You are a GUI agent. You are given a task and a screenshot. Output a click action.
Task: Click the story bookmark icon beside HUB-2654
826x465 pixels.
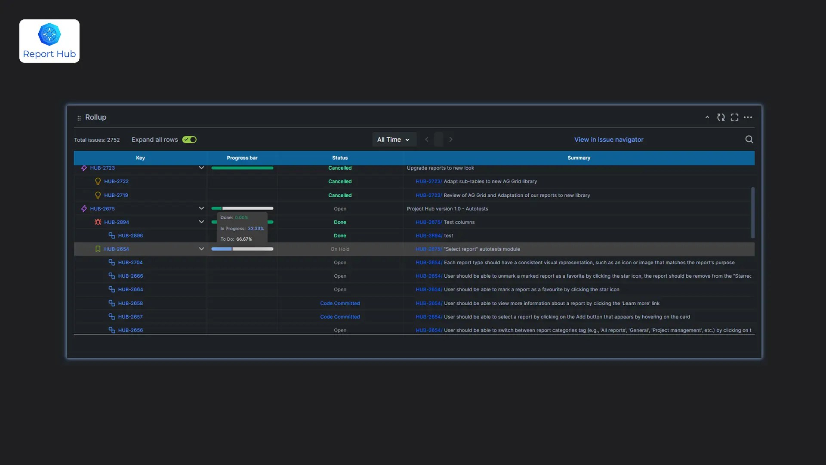point(98,249)
